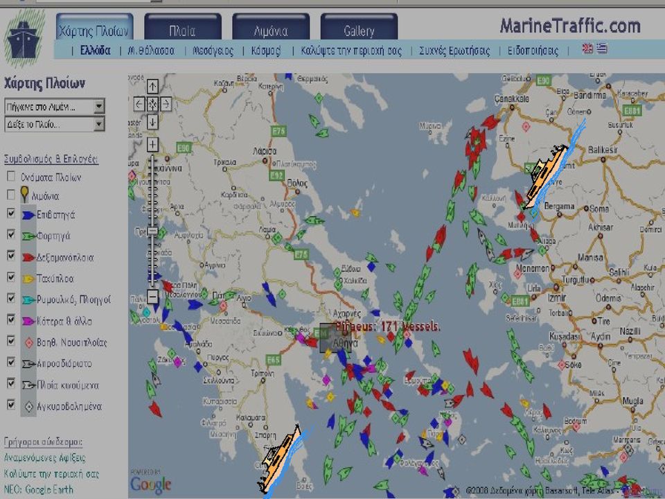The width and height of the screenshot is (665, 499).
Task: Click 'Piraeus: 171 vessels' map label
Action: click(388, 326)
